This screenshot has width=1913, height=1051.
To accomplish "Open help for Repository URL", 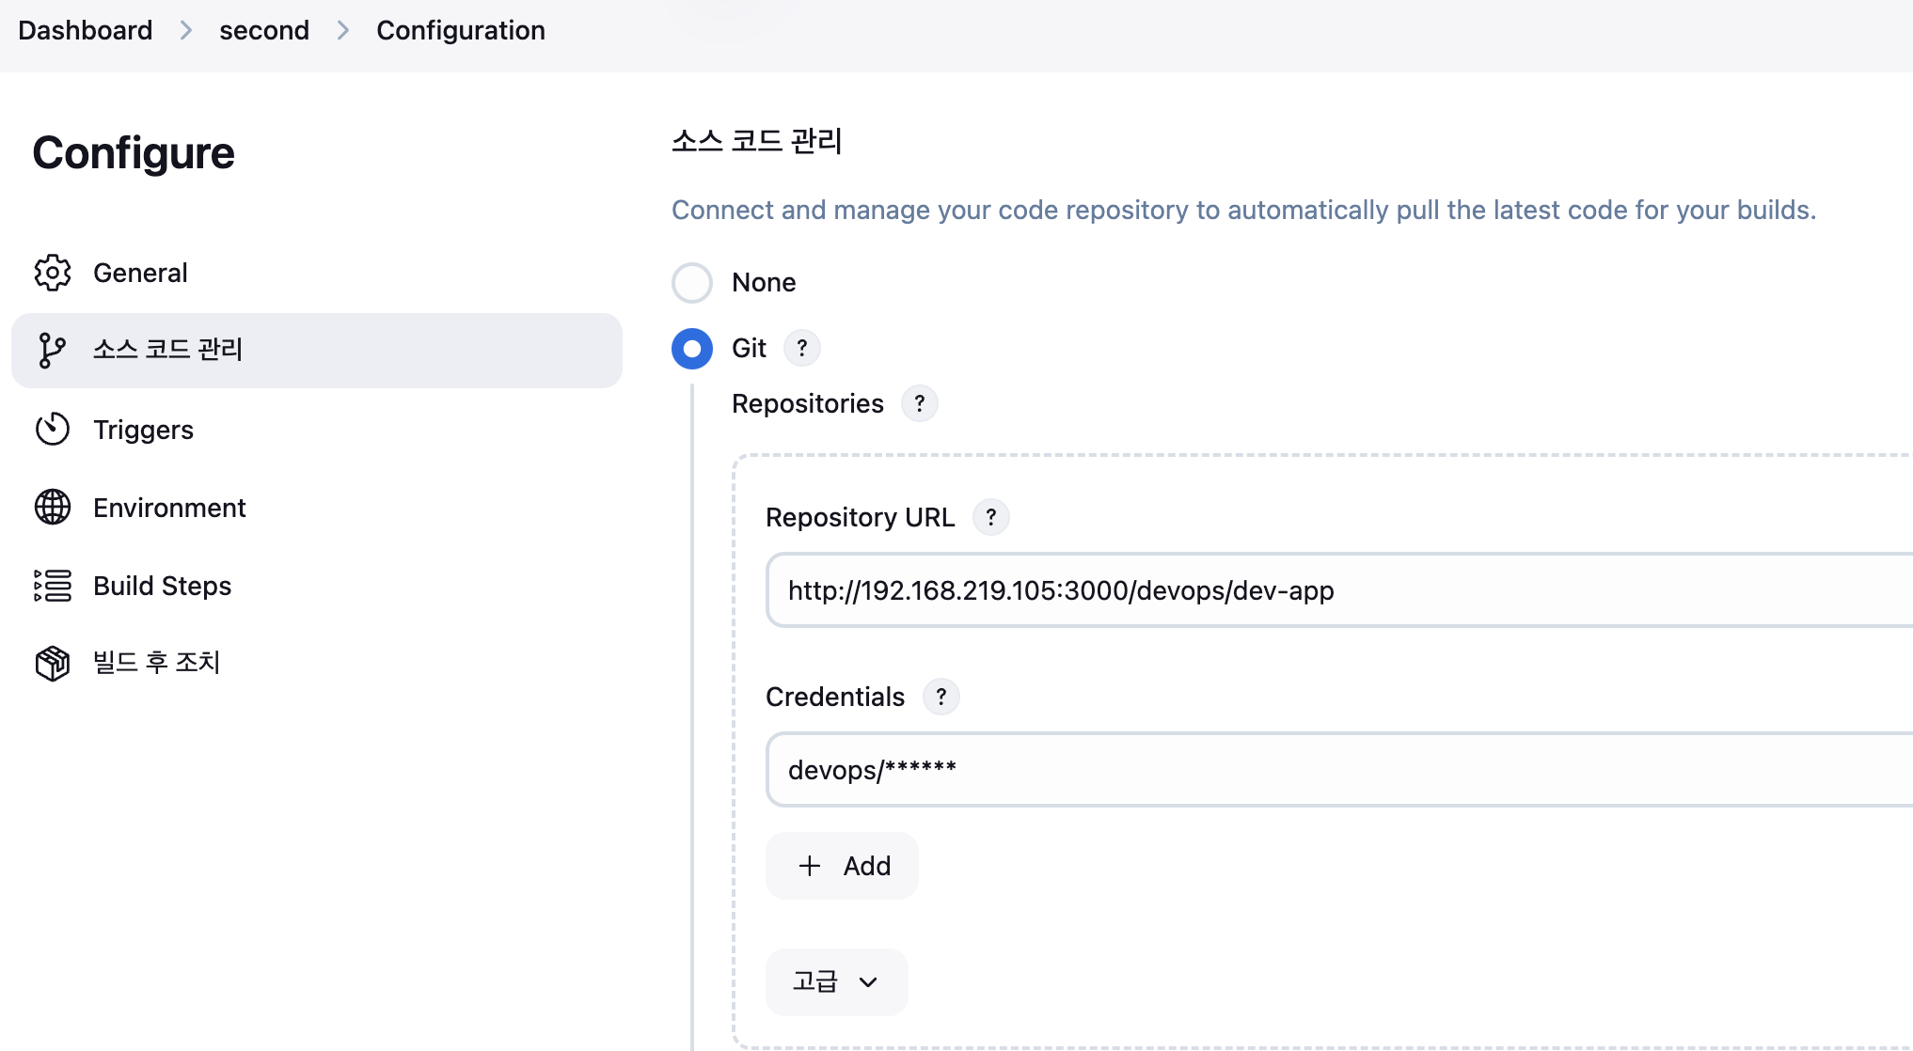I will point(990,517).
